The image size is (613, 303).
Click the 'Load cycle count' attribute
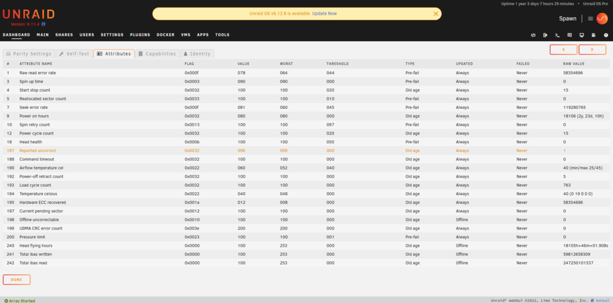pyautogui.click(x=35, y=185)
